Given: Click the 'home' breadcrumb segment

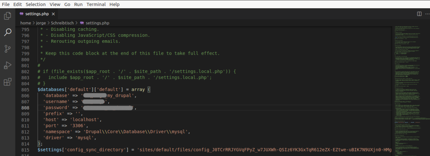Looking at the screenshot, I should (x=25, y=23).
